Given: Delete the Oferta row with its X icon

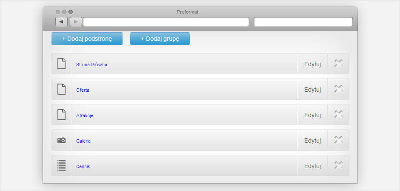Looking at the screenshot, I should pos(338,89).
